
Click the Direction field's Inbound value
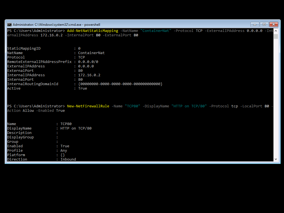(68, 159)
